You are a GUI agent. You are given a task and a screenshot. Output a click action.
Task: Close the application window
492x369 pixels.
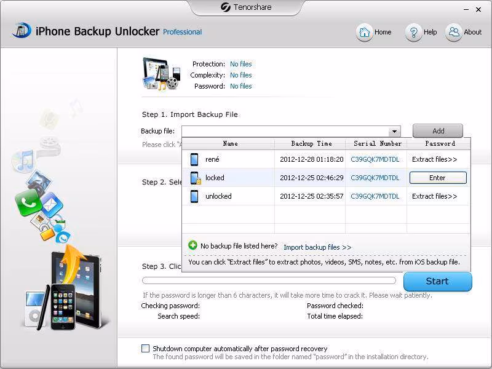(x=478, y=9)
